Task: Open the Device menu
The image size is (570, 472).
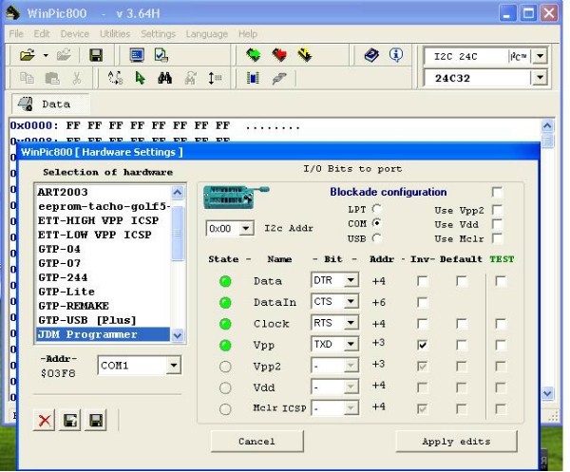Action: coord(74,34)
